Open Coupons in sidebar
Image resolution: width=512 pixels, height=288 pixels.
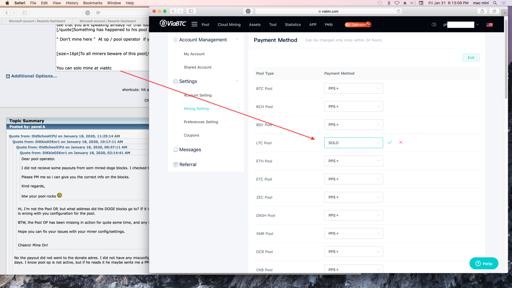191,135
